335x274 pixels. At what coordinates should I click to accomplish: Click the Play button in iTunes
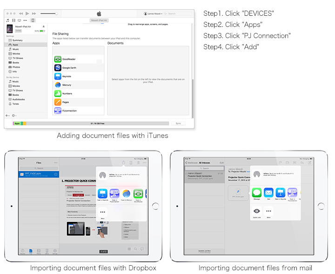point(27,13)
